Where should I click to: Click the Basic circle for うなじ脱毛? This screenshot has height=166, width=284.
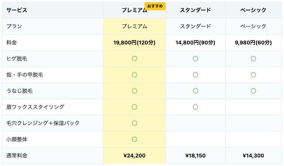click(x=253, y=91)
